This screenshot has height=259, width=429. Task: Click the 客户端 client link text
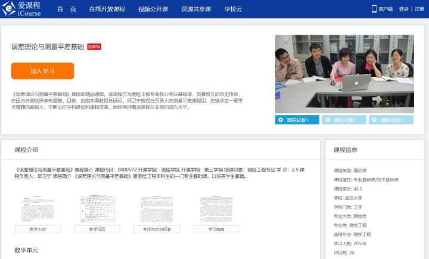(386, 9)
